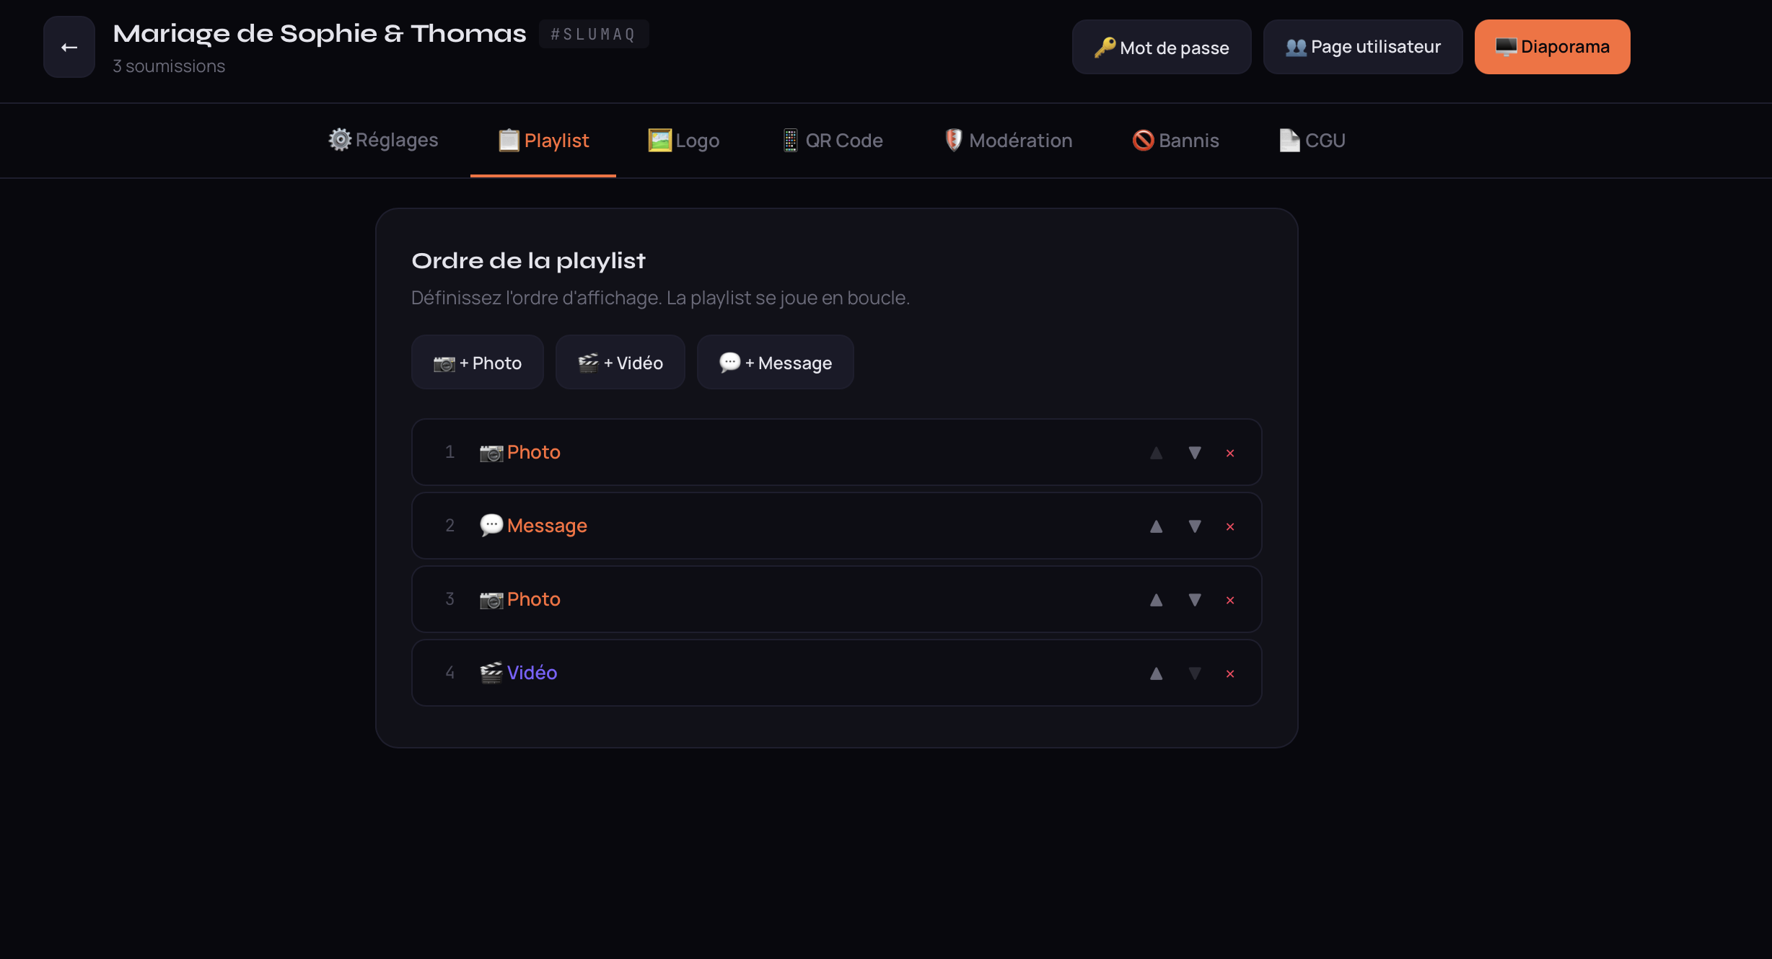This screenshot has height=959, width=1772.
Task: Add a Photo slot to playlist
Action: [477, 363]
